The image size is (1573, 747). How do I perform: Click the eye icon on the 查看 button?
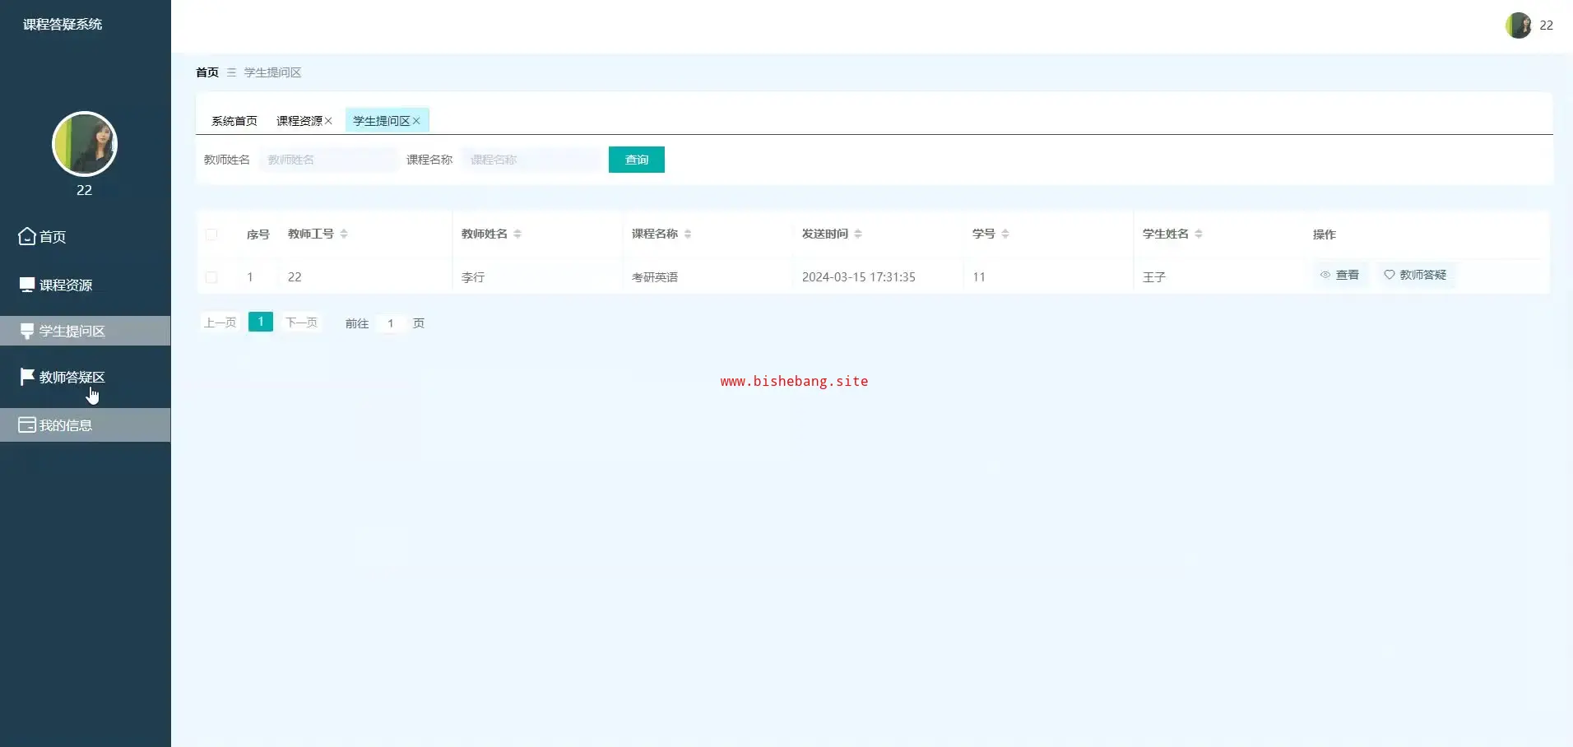(x=1325, y=275)
